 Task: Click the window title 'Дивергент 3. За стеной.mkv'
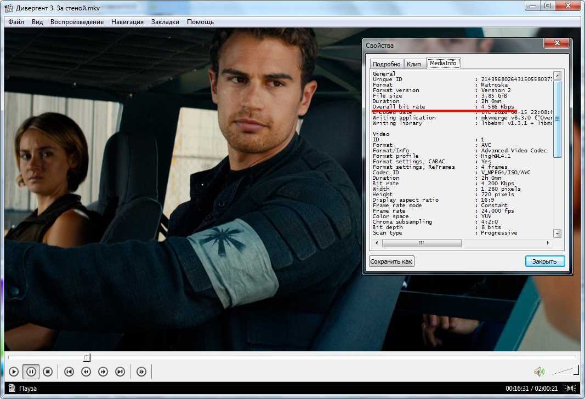[x=58, y=8]
